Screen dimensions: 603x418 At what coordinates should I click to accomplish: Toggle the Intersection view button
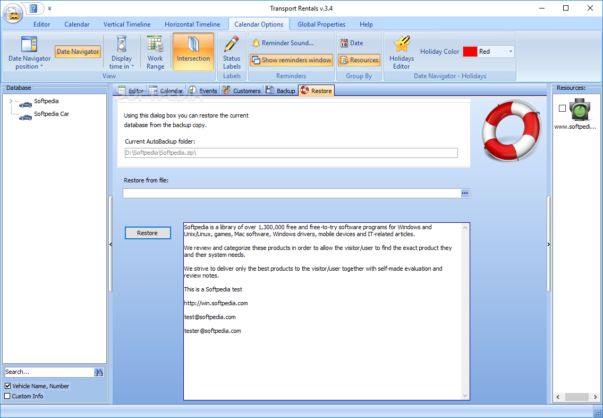pyautogui.click(x=193, y=52)
